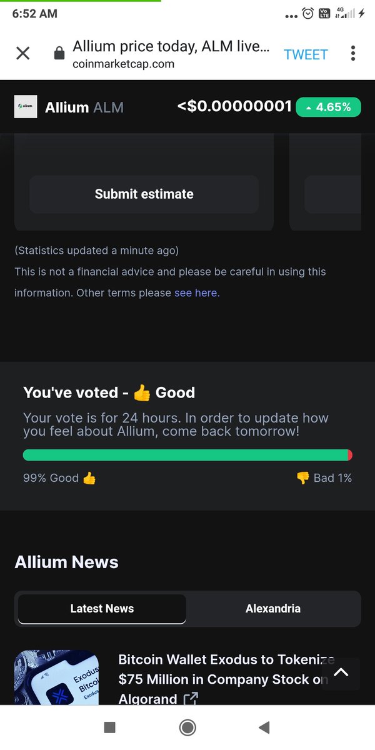Tap the green sentiment vote bar
Image resolution: width=375 pixels, height=750 pixels.
[185, 455]
